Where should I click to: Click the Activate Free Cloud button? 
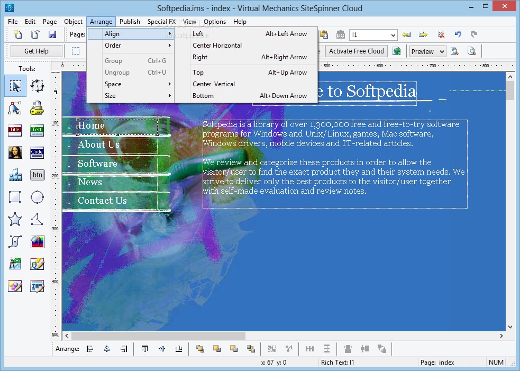pos(357,51)
